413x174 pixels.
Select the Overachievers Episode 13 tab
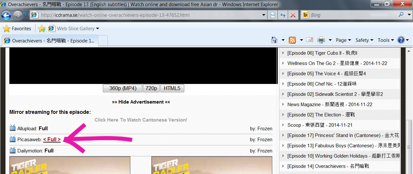click(50, 41)
